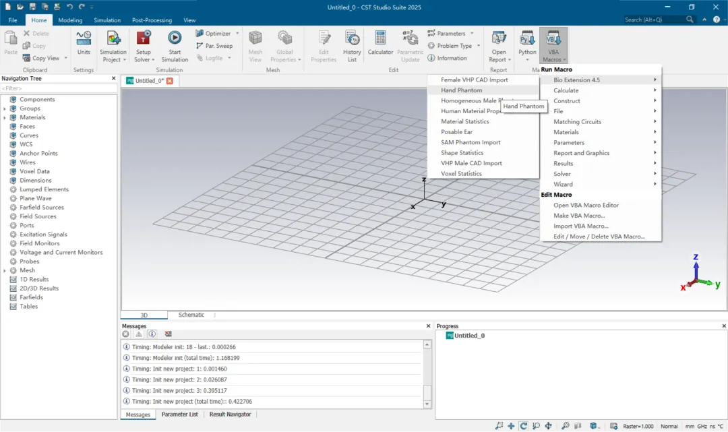Switch to the Simulation ribbon tab

tap(107, 20)
